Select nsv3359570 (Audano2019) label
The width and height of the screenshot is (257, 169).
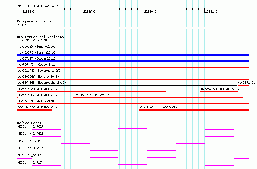[37, 107]
